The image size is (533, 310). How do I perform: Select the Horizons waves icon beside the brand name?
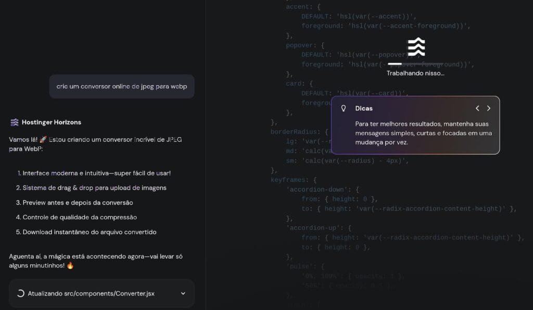click(15, 122)
